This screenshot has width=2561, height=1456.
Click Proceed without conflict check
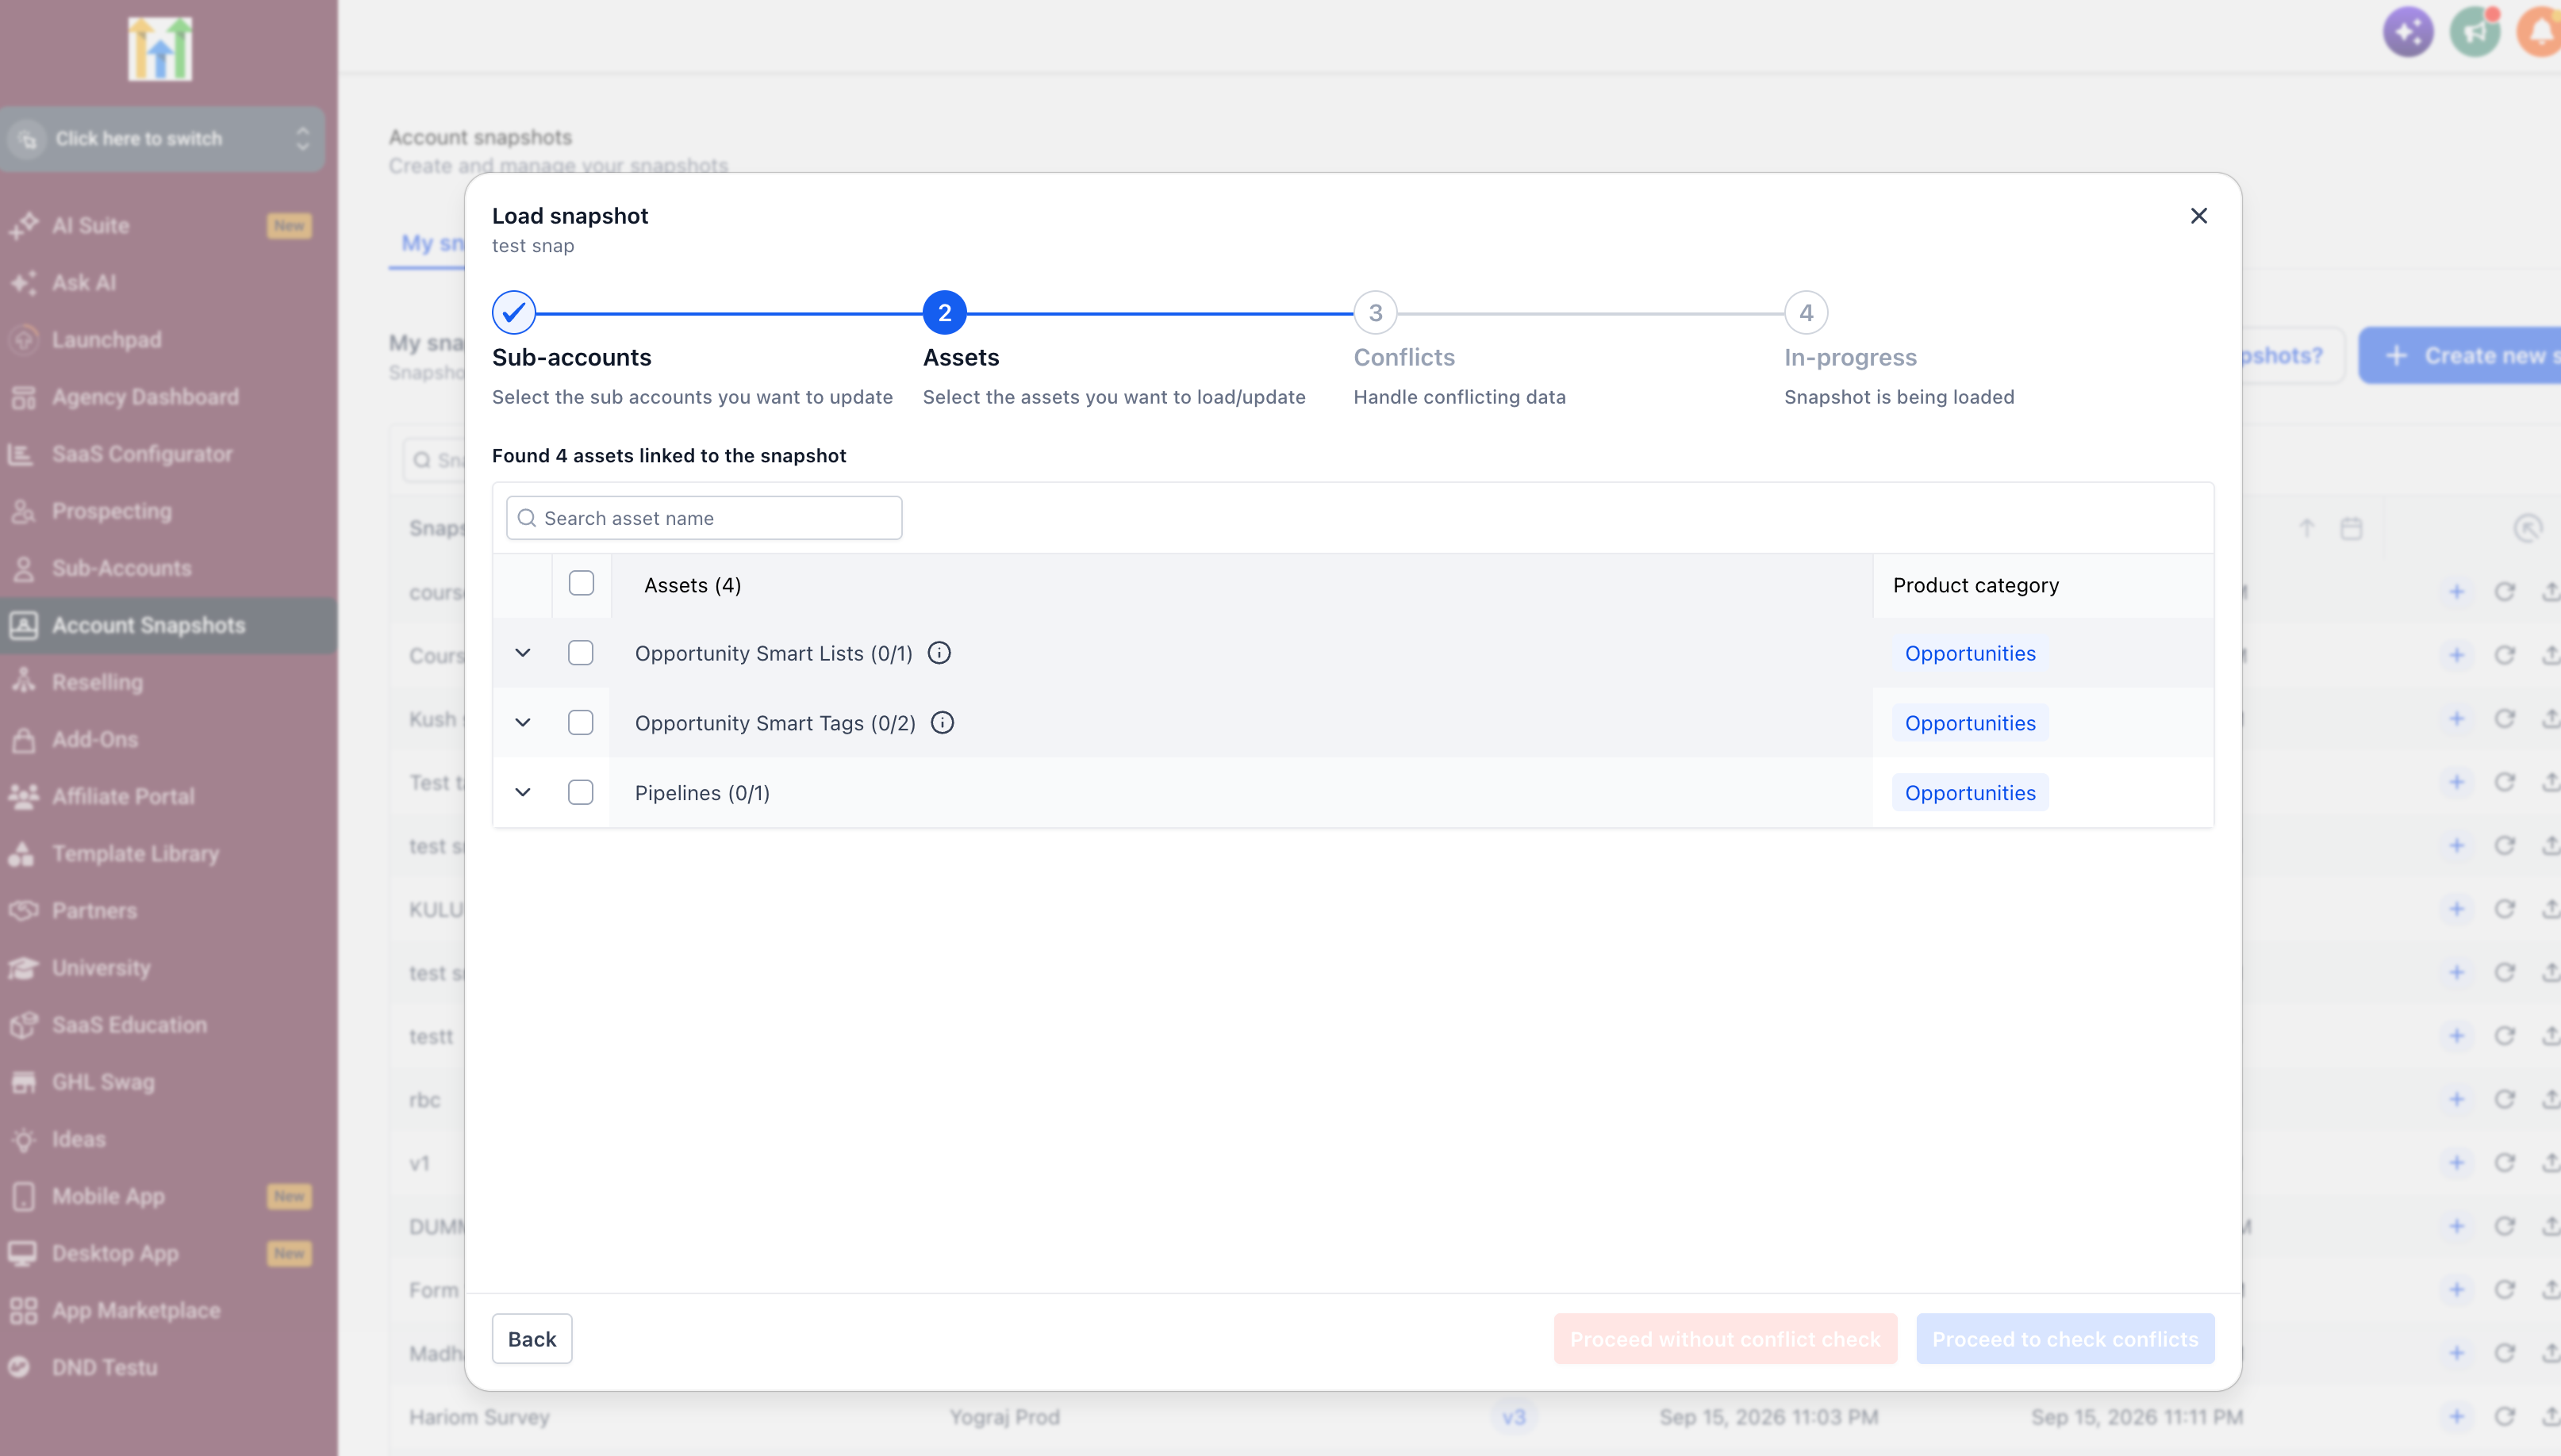[1725, 1338]
